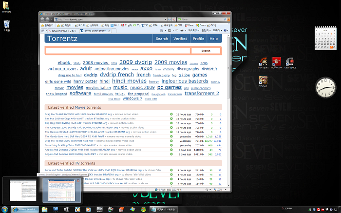The height and width of the screenshot is (213, 341).
Task: Expand the Quick Tabs tab list dropdown arrow
Action: coord(46,31)
